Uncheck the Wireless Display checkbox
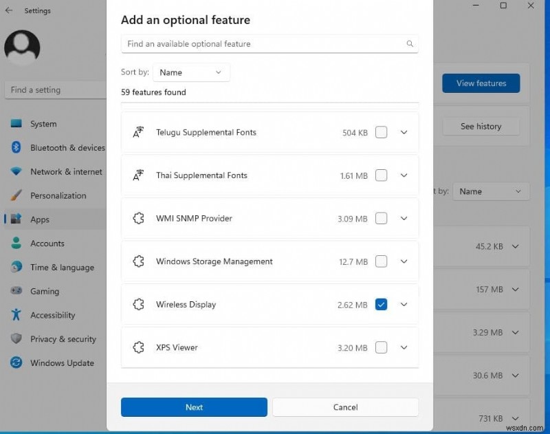Screen dimensions: 550x434 click(x=381, y=305)
